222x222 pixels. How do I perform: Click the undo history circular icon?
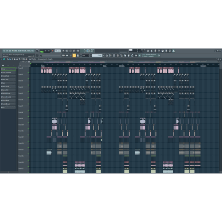pos(148,51)
